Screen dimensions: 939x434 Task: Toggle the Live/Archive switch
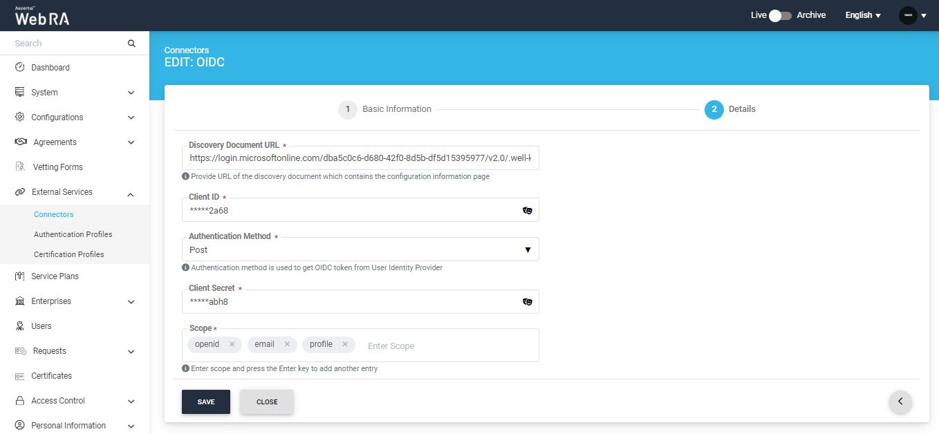780,15
